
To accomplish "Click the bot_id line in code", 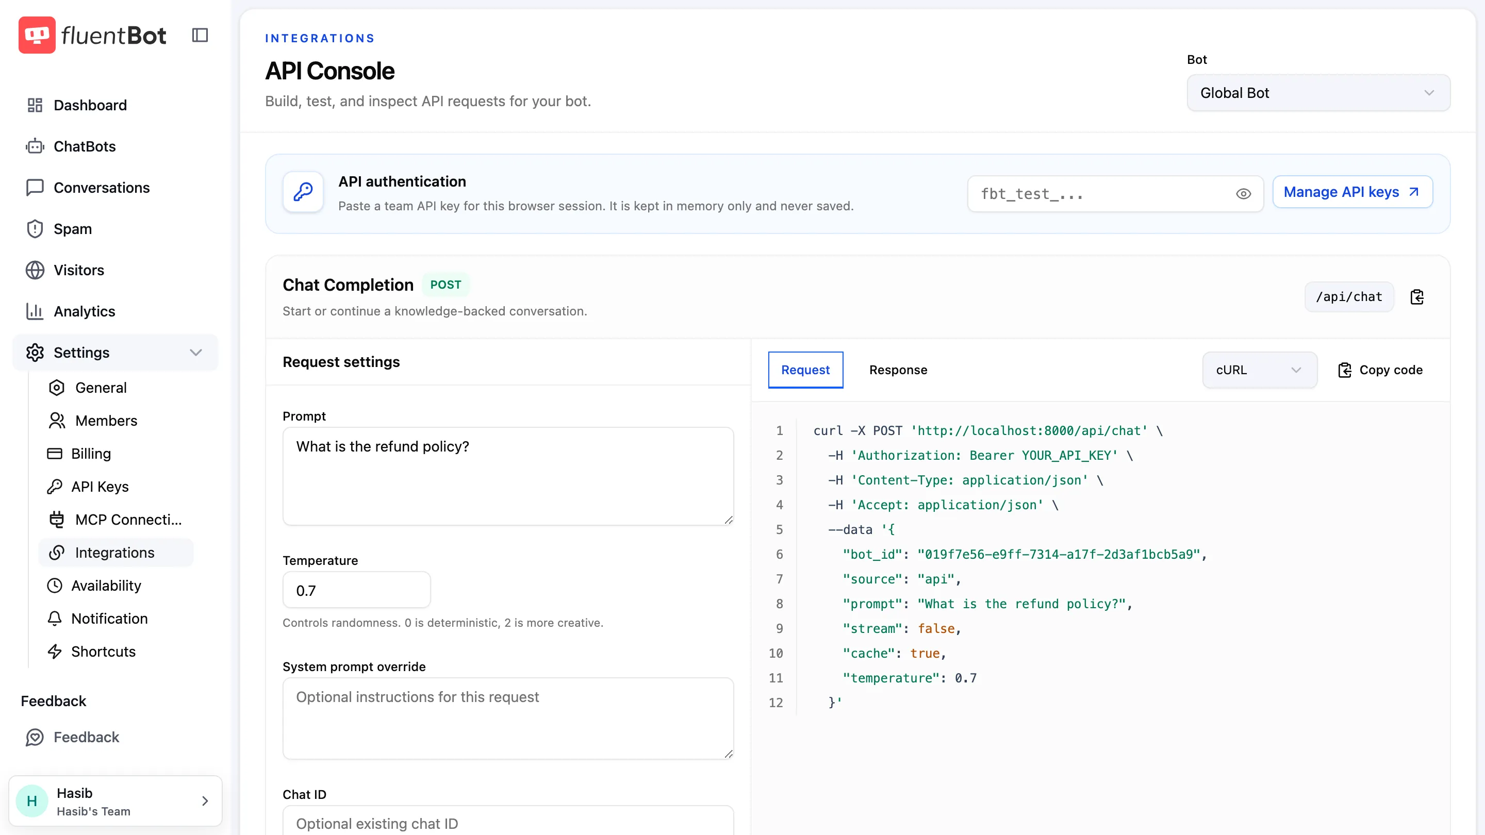I will (1025, 555).
